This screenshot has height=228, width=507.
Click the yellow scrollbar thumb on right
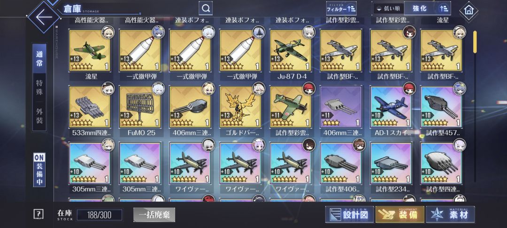(475, 42)
